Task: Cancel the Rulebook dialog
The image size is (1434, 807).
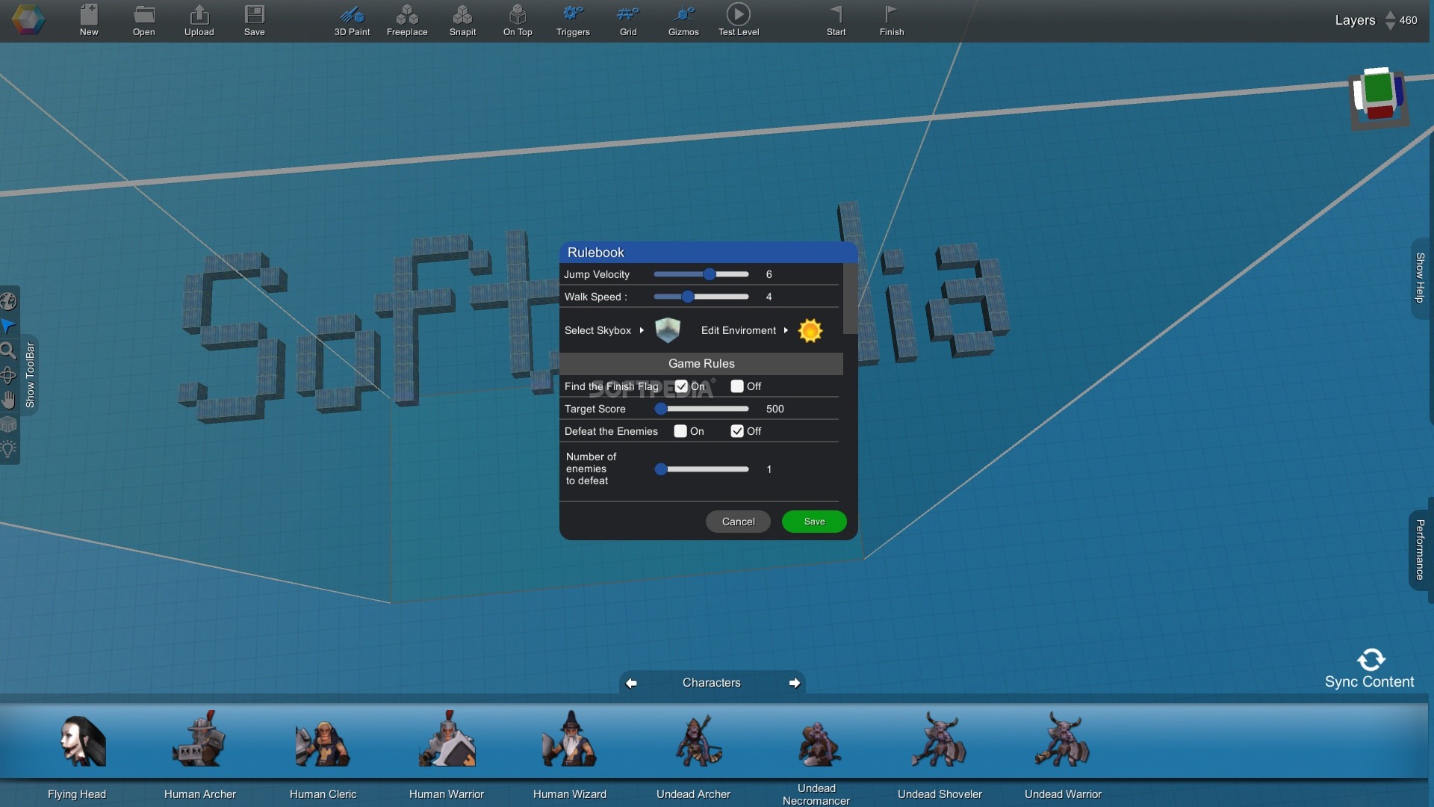Action: pyautogui.click(x=738, y=522)
